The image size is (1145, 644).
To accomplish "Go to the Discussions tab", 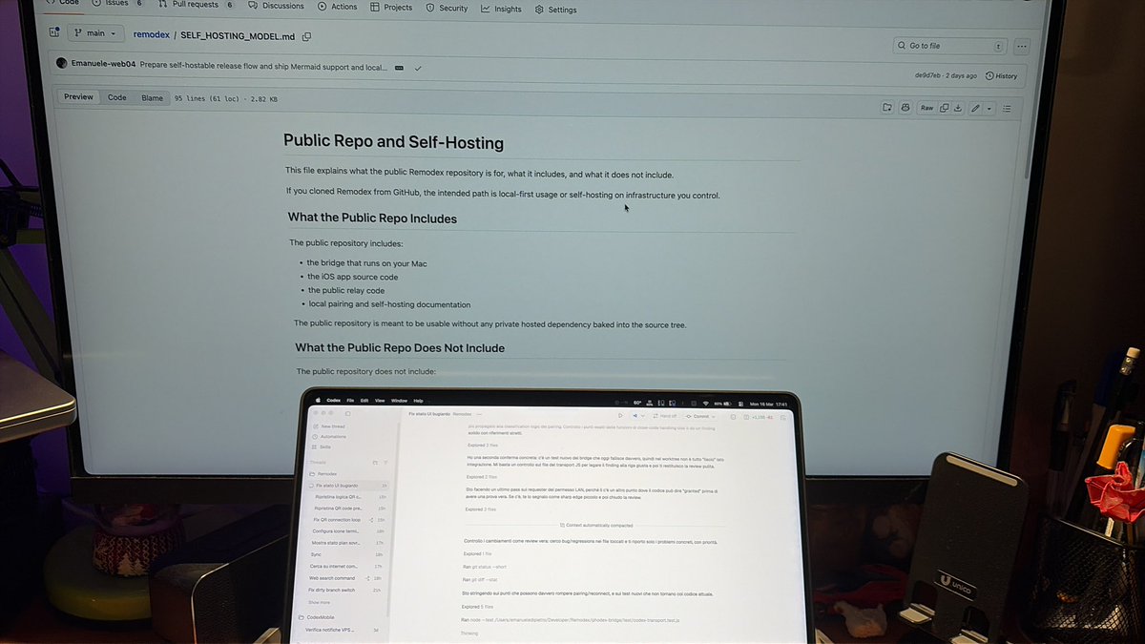I will click(x=275, y=6).
